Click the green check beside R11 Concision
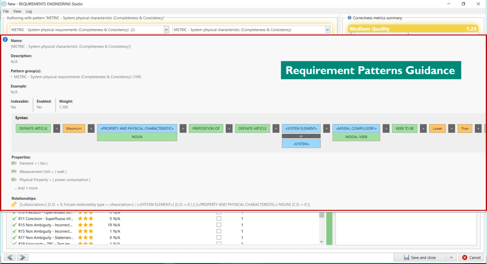Image resolution: width=487 pixels, height=264 pixels. [15, 219]
